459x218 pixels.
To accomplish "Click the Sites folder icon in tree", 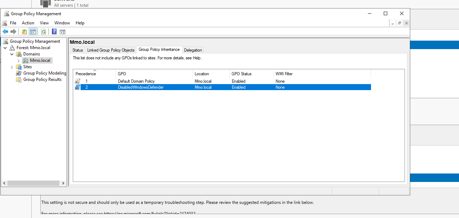I will (x=19, y=67).
